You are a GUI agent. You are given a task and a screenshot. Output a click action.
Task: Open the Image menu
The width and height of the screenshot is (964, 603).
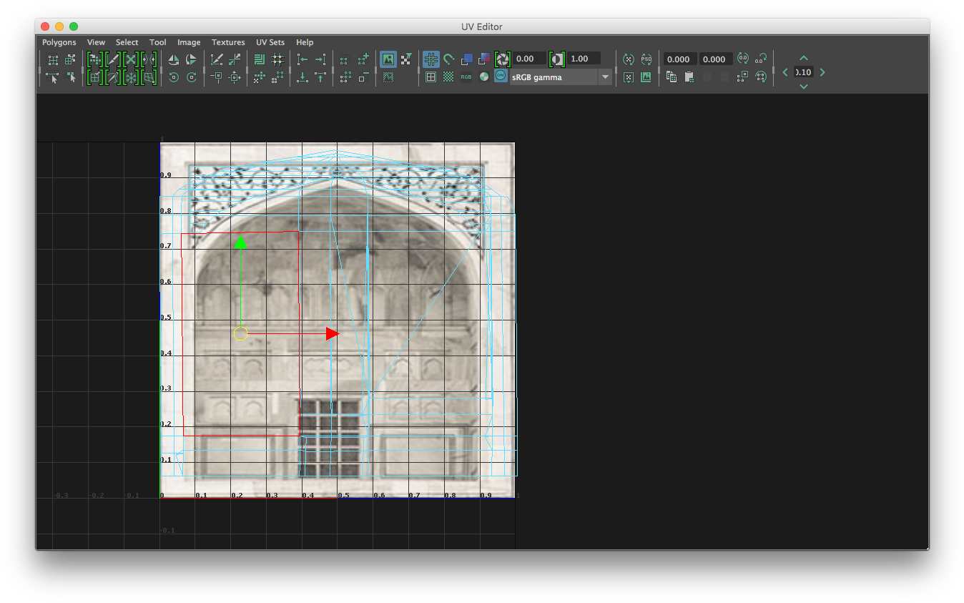[x=189, y=42]
